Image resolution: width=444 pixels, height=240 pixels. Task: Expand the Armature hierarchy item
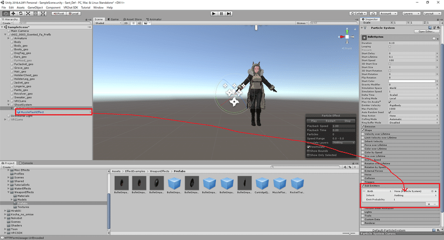click(x=8, y=38)
